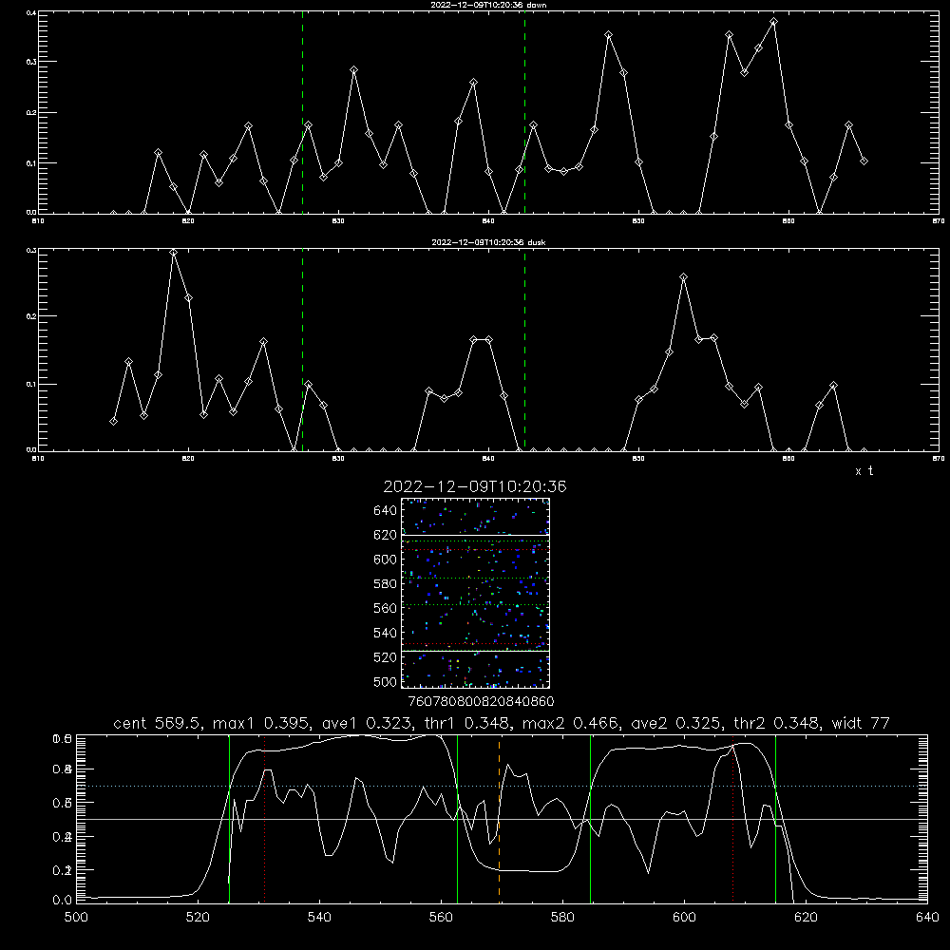Click the '640' x-axis label of the bottom plot
The width and height of the screenshot is (950, 950).
(x=927, y=917)
